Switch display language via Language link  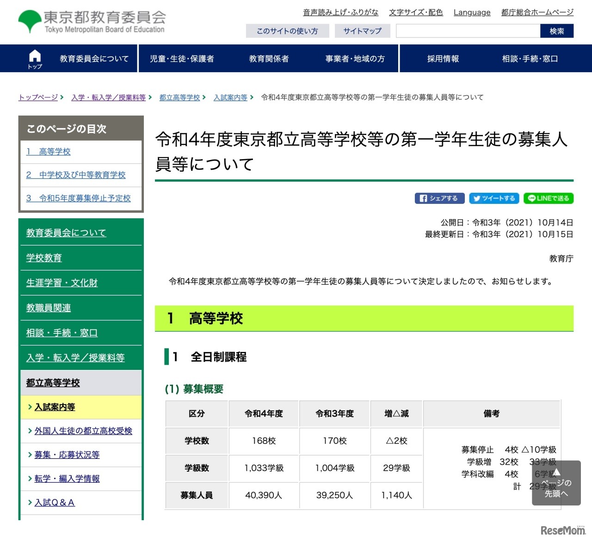point(472,12)
